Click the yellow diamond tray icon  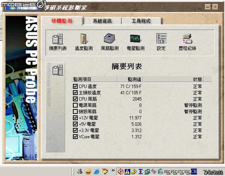point(134,172)
